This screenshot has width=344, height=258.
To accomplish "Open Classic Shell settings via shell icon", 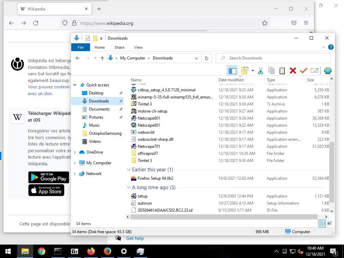I will coord(328,71).
